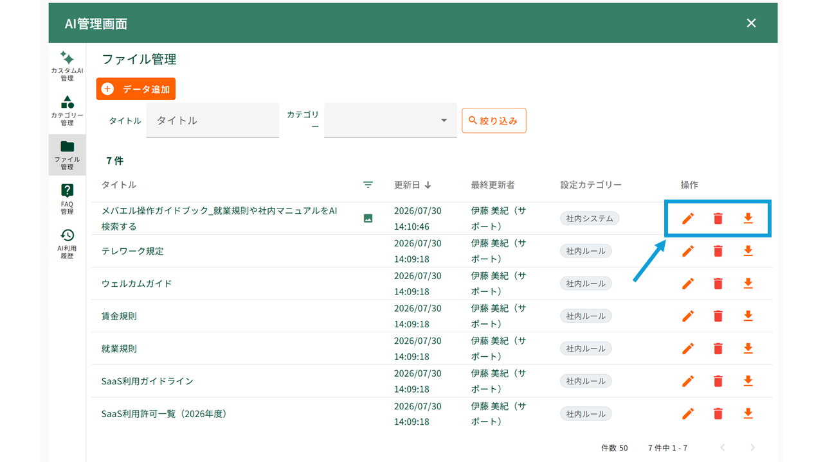Image resolution: width=823 pixels, height=462 pixels.
Task: Click the タイトル column header
Action: pos(119,185)
